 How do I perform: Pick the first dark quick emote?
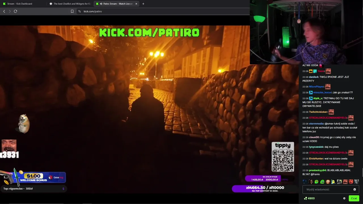tap(305, 182)
